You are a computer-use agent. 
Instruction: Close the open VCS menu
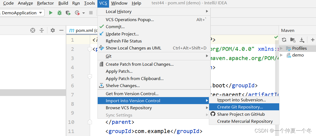click(x=103, y=3)
